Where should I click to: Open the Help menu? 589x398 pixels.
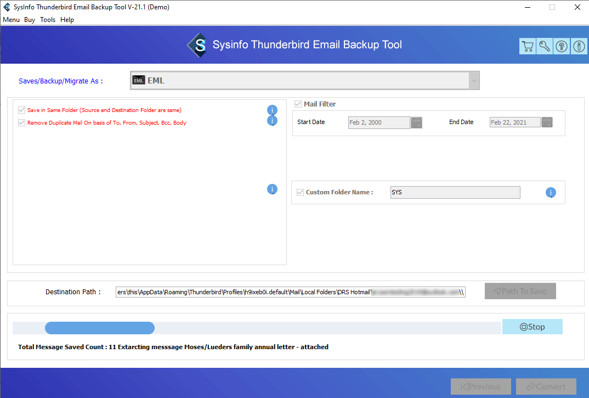pos(67,20)
